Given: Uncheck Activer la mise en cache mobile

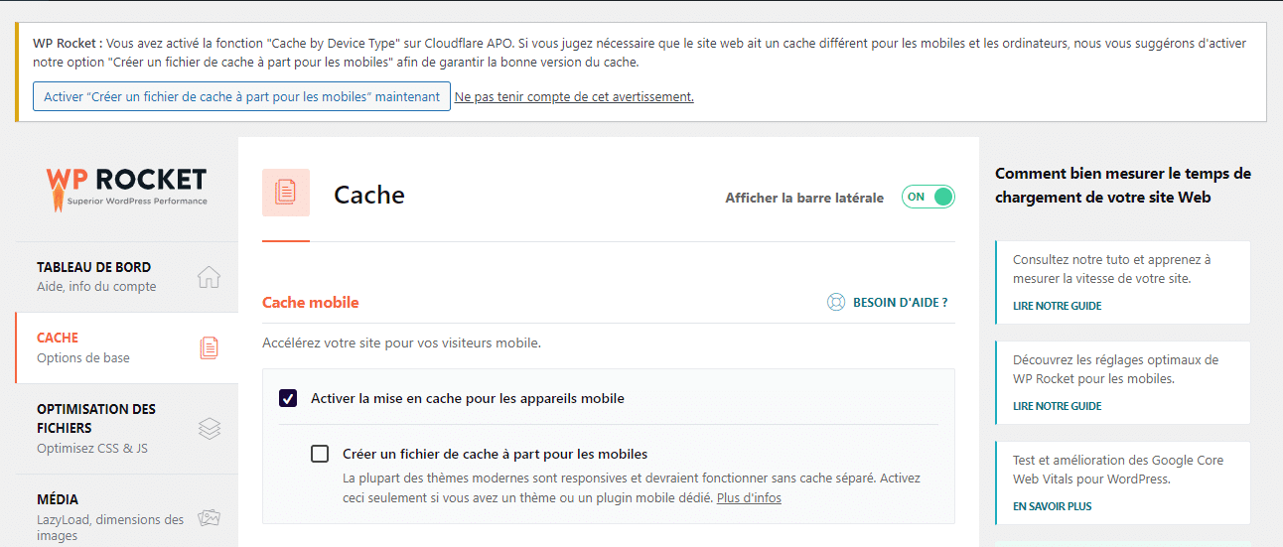Looking at the screenshot, I should click(x=289, y=398).
